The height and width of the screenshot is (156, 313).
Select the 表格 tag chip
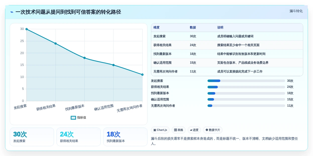tap(179, 130)
